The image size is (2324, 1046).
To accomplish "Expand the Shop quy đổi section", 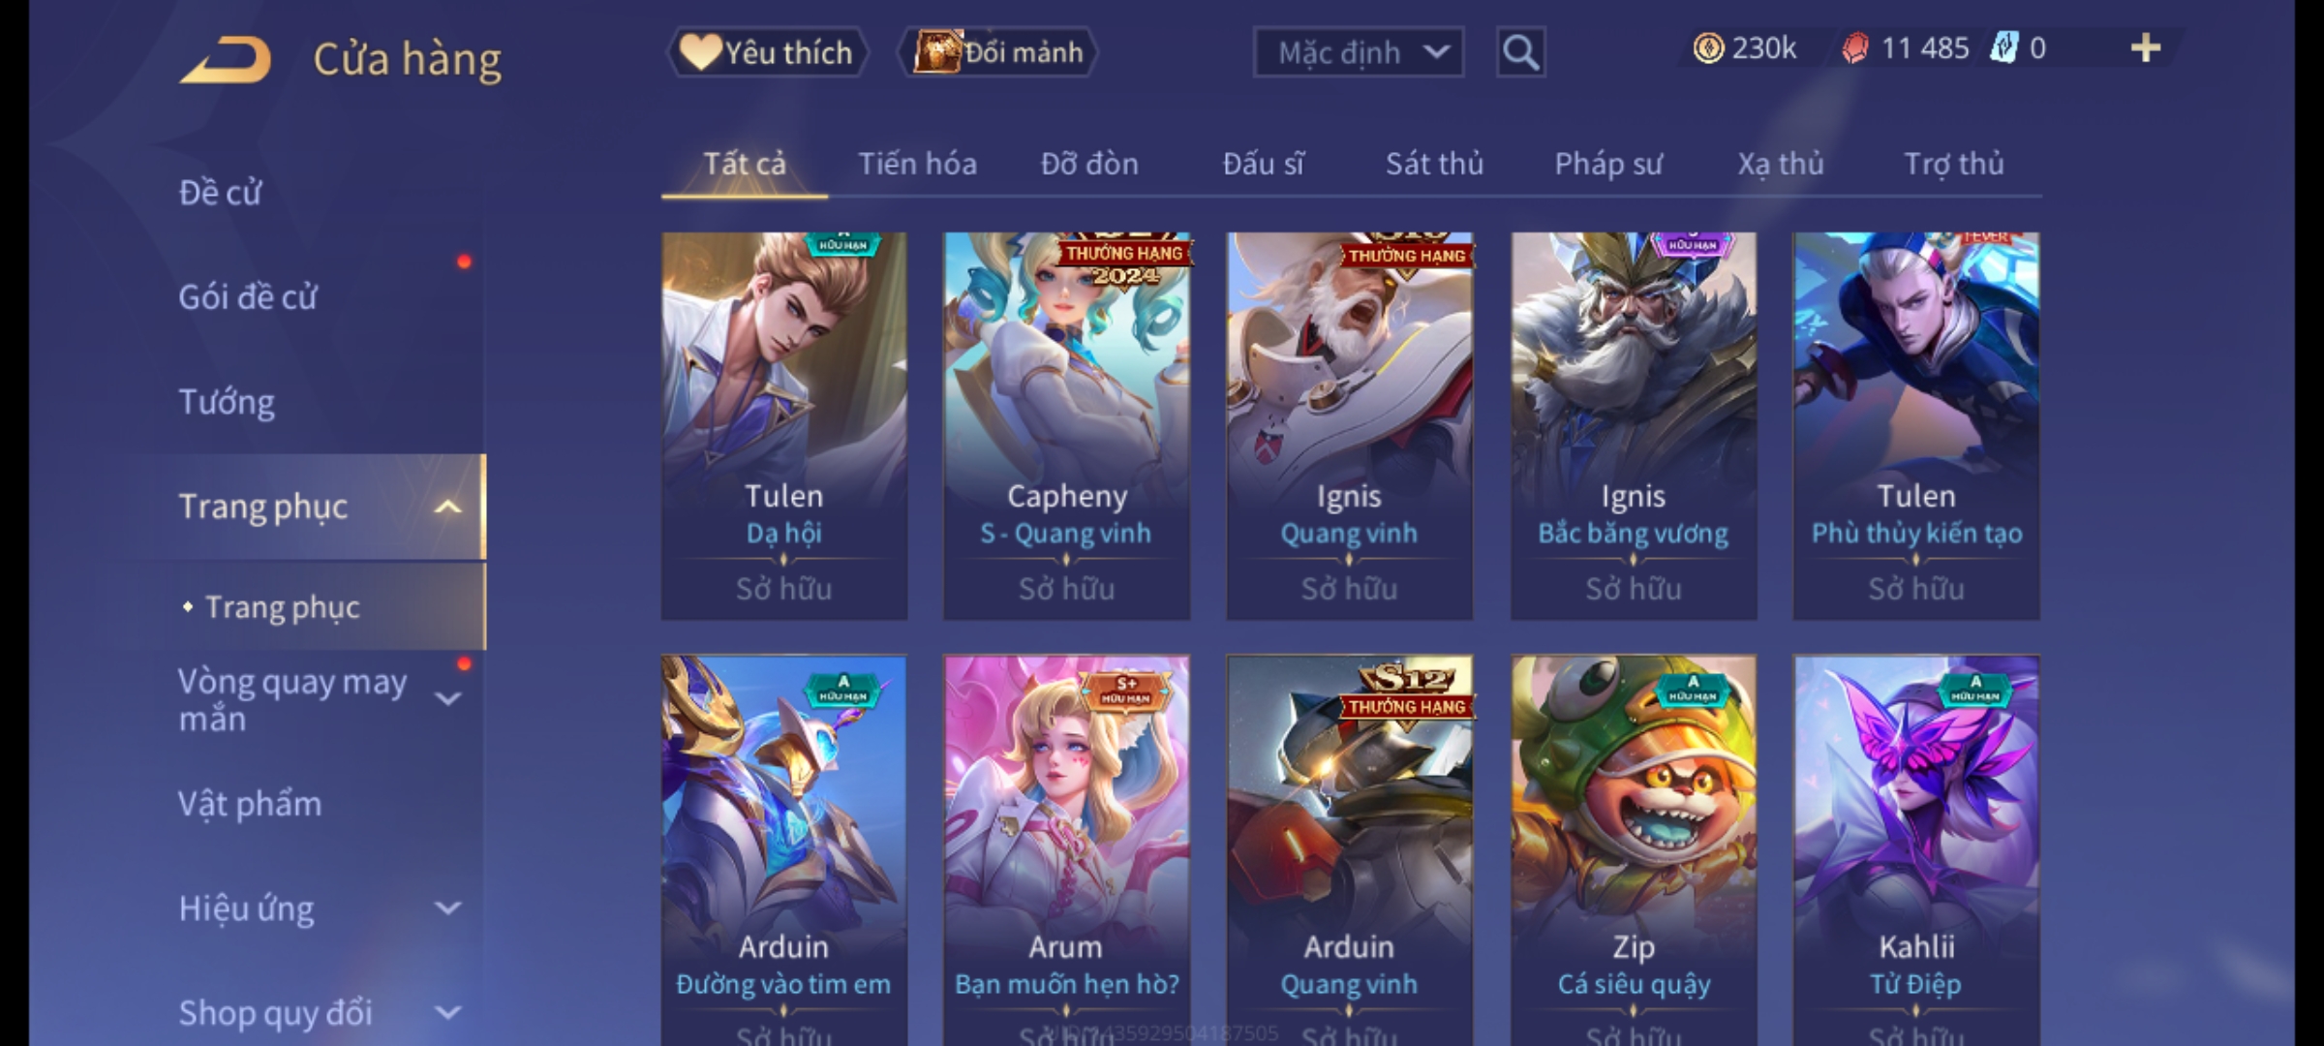I will coord(447,1012).
